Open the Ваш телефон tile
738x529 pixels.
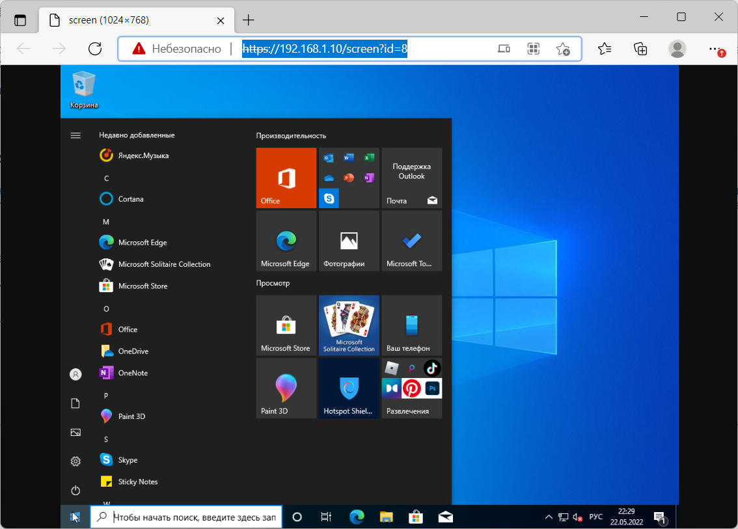coord(412,325)
